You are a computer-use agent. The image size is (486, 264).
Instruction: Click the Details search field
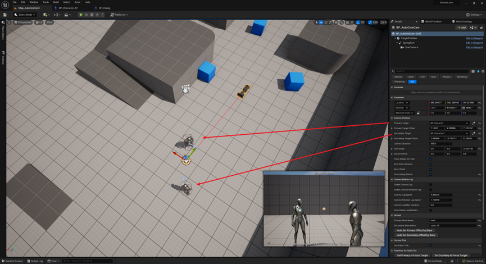pos(431,71)
